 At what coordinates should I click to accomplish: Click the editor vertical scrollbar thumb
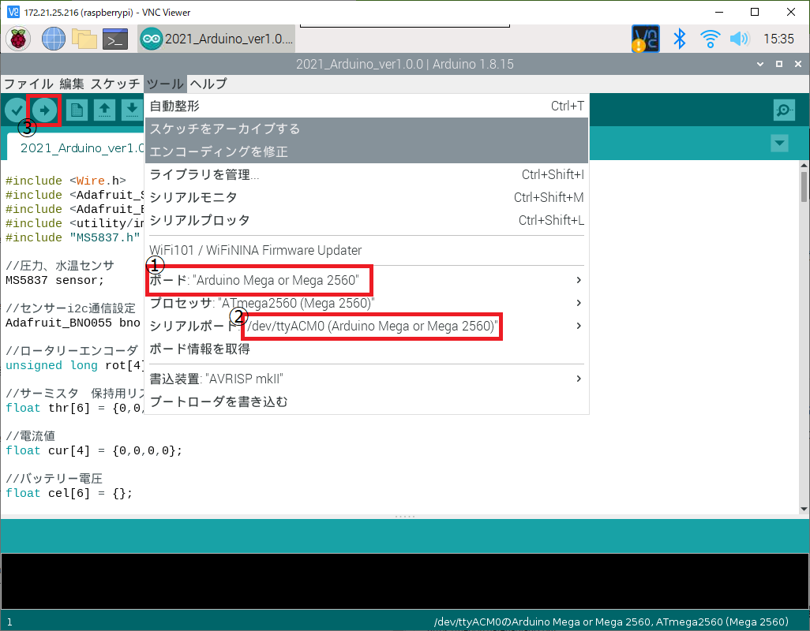[x=804, y=187]
